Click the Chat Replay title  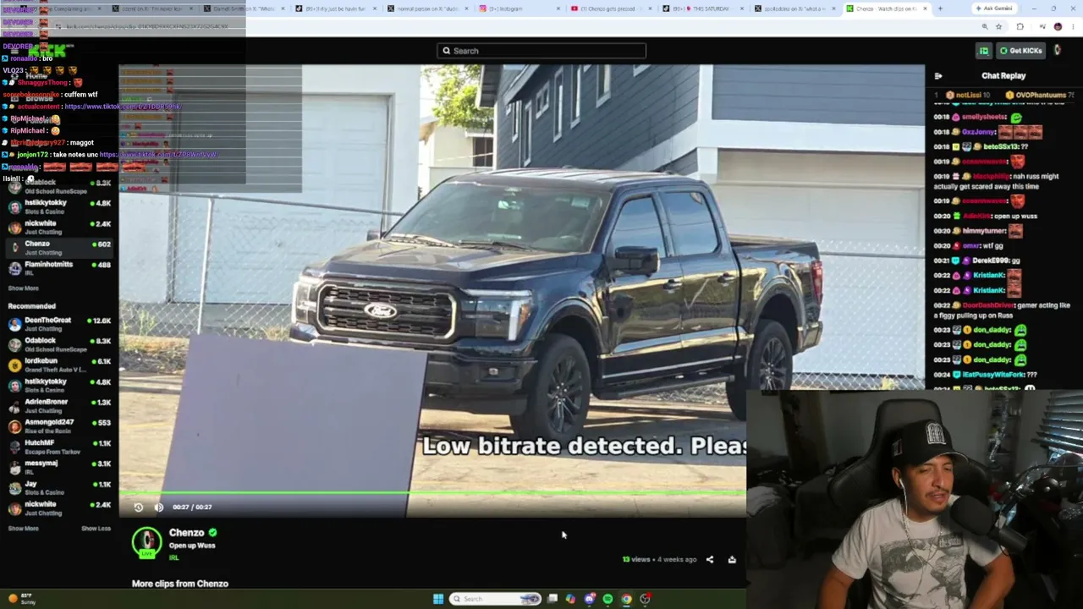[1003, 76]
